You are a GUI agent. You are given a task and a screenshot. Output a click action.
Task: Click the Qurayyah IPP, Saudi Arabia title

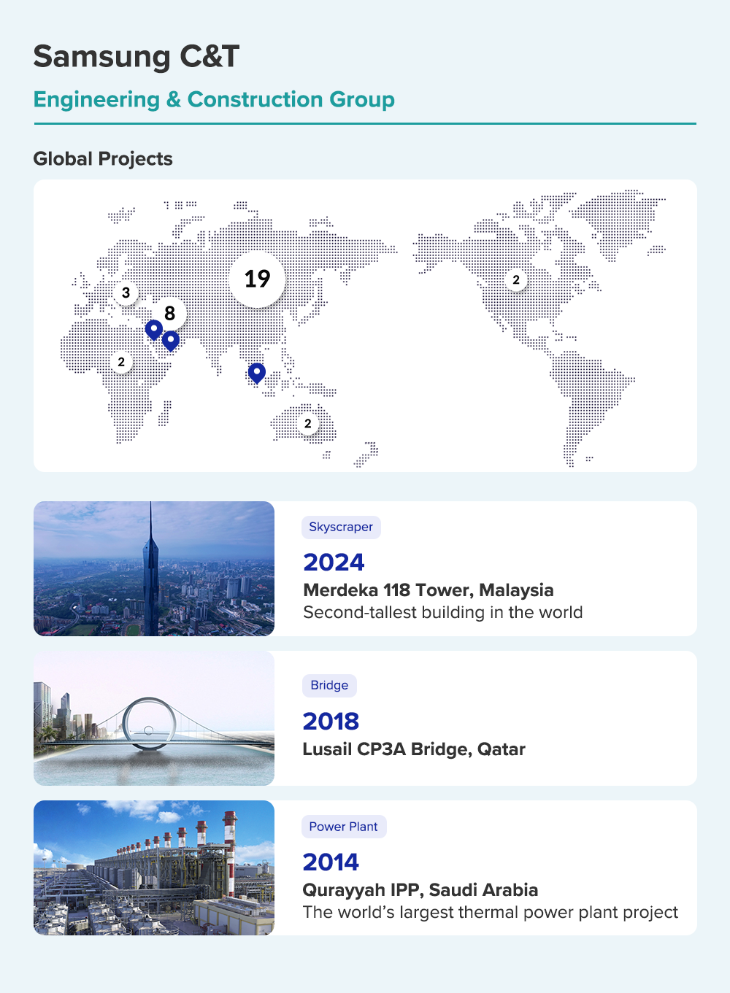(x=420, y=890)
